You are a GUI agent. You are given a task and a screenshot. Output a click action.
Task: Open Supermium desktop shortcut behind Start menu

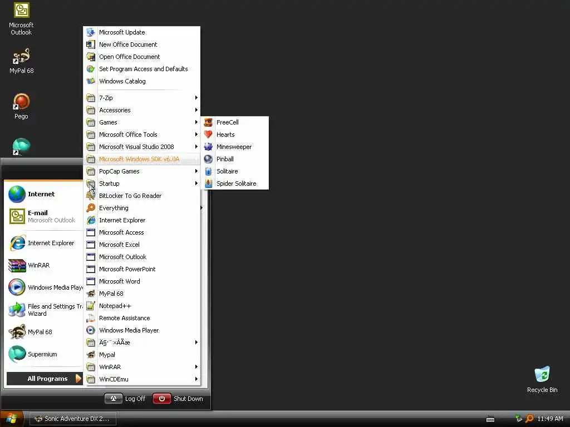(21, 147)
